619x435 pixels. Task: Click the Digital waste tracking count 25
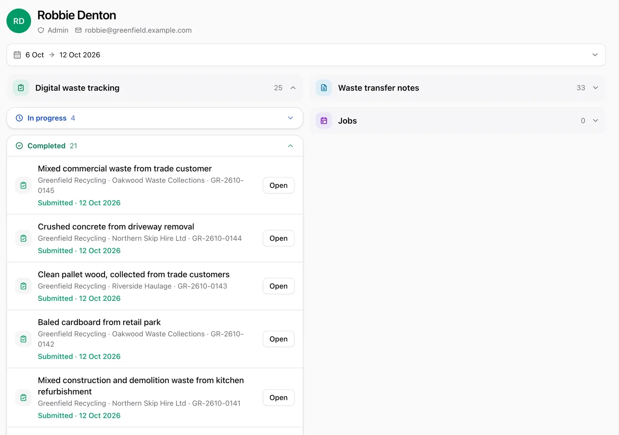point(278,88)
